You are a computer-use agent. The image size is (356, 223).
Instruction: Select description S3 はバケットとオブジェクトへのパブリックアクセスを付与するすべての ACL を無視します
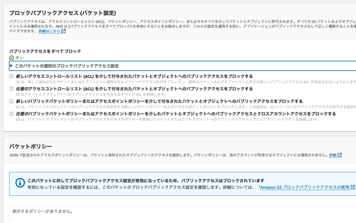(91, 94)
